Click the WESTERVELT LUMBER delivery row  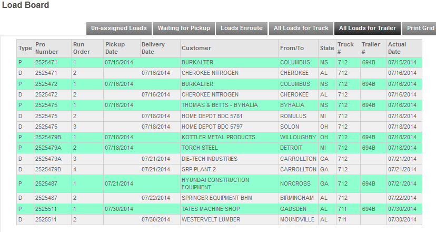(219, 219)
